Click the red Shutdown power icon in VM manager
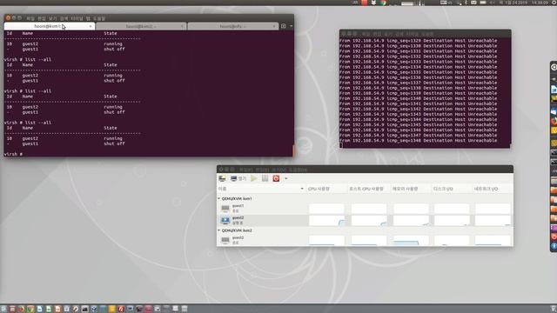This screenshot has height=313, width=557. pos(276,178)
